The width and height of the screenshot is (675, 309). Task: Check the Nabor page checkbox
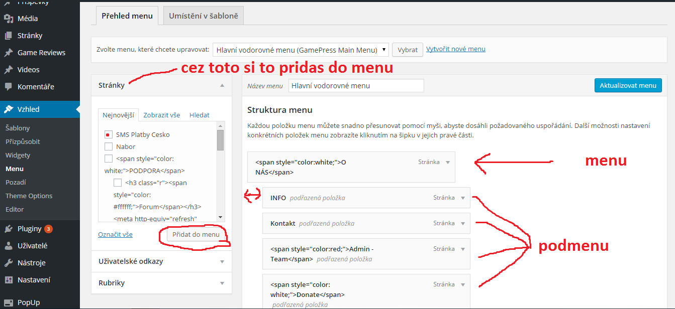(x=108, y=147)
